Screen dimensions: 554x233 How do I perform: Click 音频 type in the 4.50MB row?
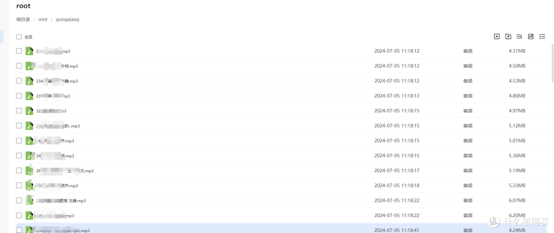(468, 66)
